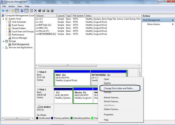Image resolution: width=175 pixels, height=125 pixels.
Task: Click the Forward arrow toolbar icon
Action: pyautogui.click(x=7, y=11)
